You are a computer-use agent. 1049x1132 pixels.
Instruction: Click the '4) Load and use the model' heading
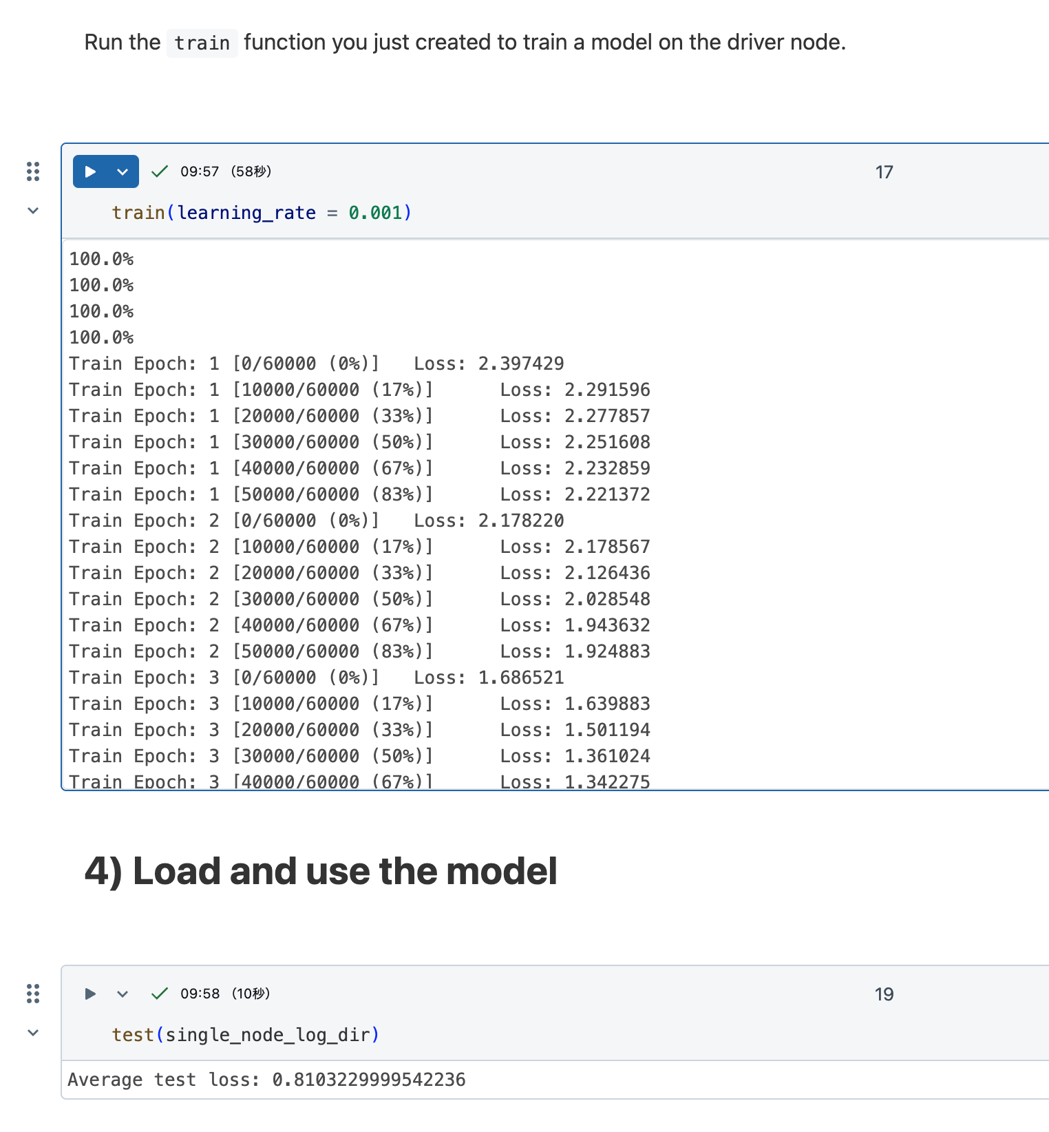[x=321, y=871]
